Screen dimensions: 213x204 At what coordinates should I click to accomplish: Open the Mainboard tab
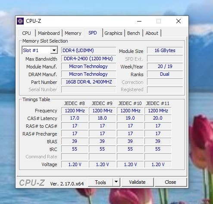click(x=49, y=33)
